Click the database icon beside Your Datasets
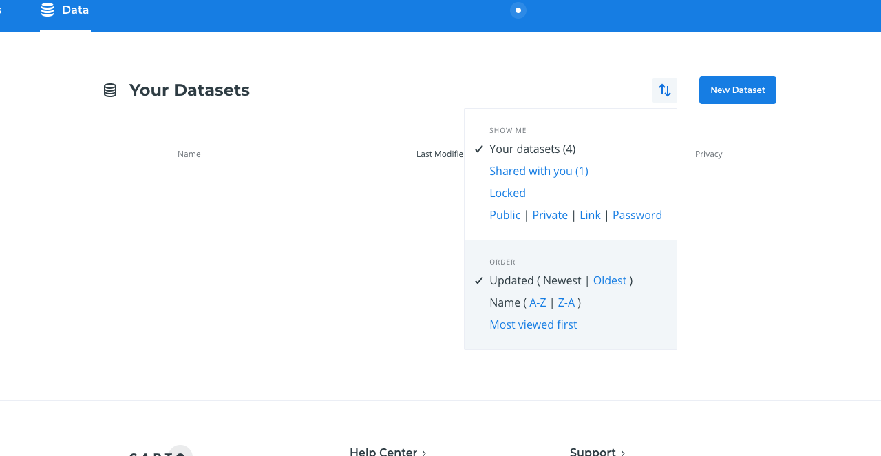The width and height of the screenshot is (881, 456). 110,90
